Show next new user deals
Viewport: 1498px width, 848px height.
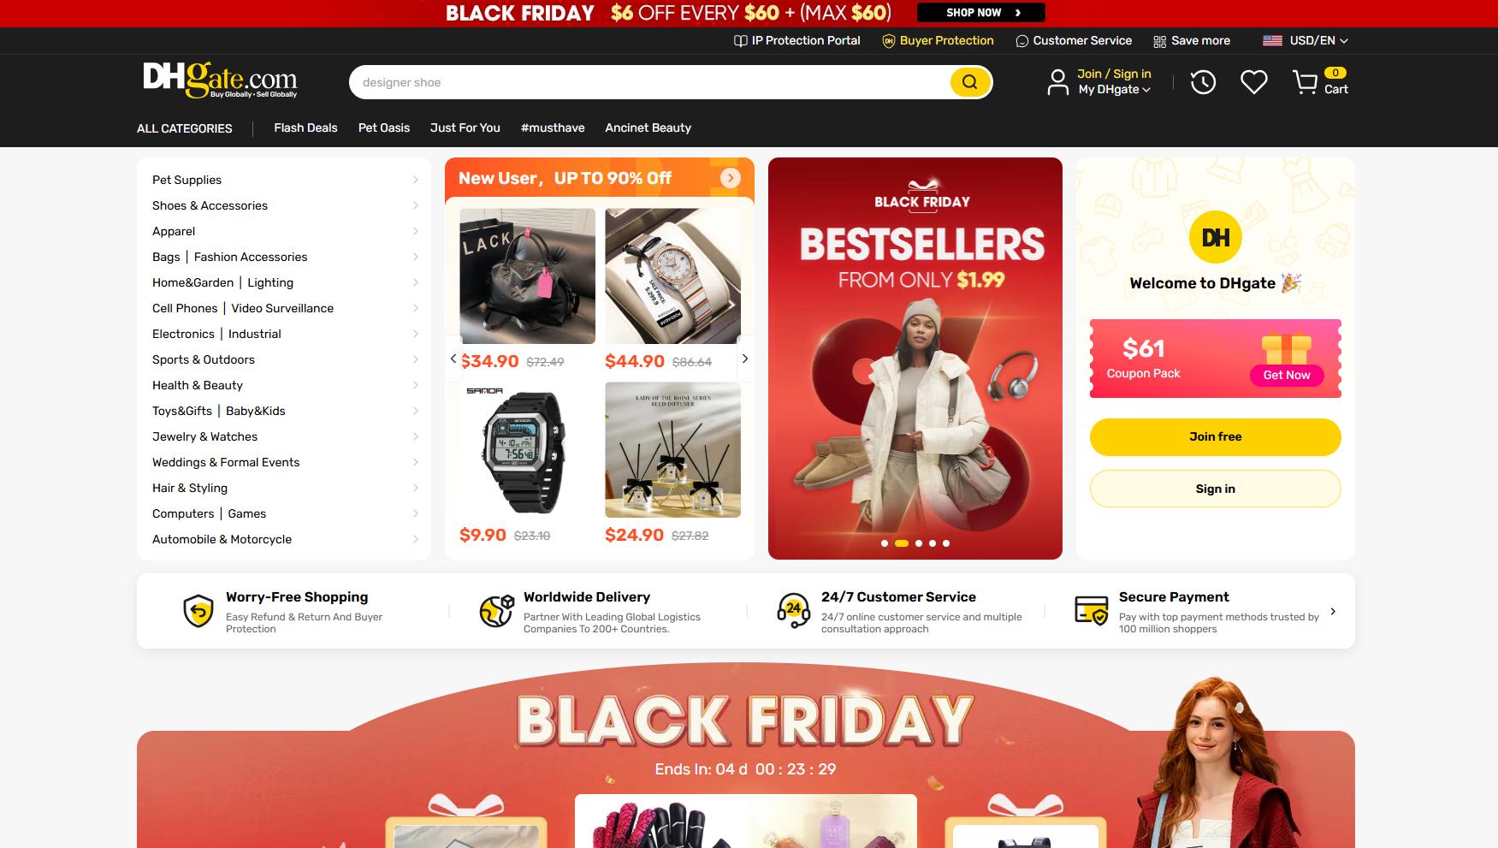[x=745, y=359]
